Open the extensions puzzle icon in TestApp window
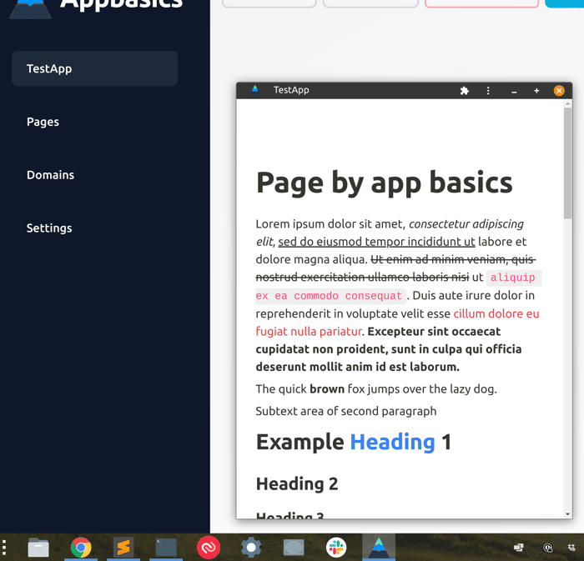This screenshot has width=584, height=561. (x=464, y=90)
